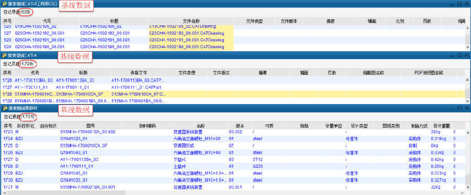The image size is (471, 195).
Task: Click the 物料编码 column header
Action: point(148,125)
